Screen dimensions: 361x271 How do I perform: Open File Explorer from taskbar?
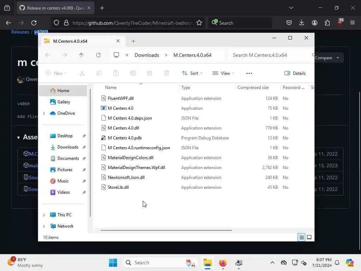point(207,263)
